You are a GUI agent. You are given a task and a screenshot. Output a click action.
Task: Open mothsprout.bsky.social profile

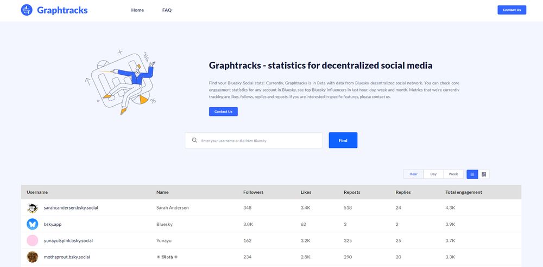67,257
